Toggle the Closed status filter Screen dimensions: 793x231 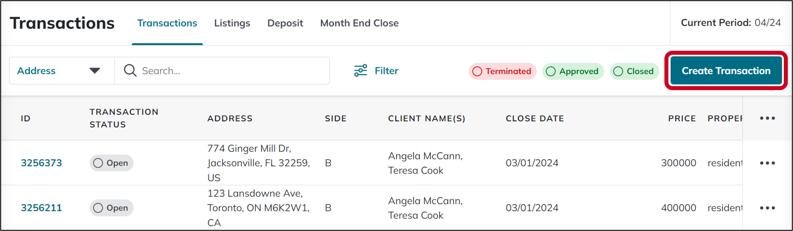tap(634, 71)
